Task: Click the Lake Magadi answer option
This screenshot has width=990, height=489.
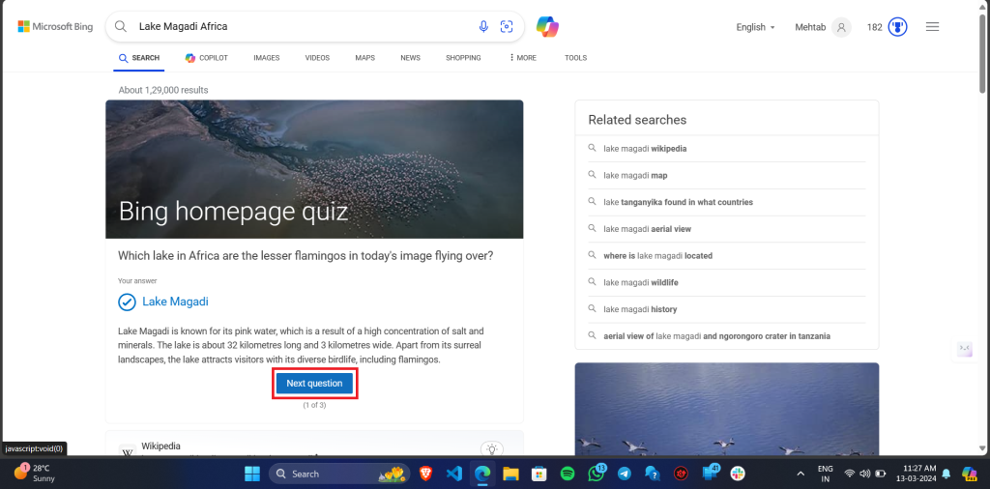Action: [175, 302]
